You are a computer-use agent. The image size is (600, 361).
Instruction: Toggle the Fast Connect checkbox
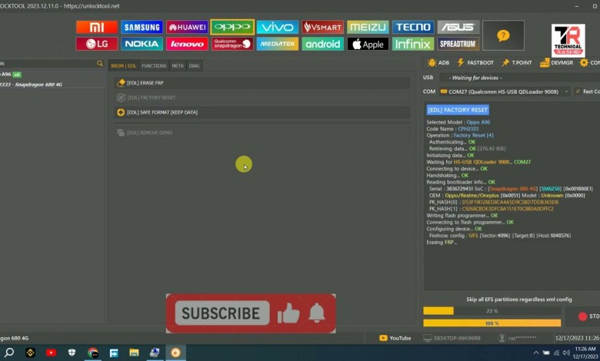pos(577,91)
